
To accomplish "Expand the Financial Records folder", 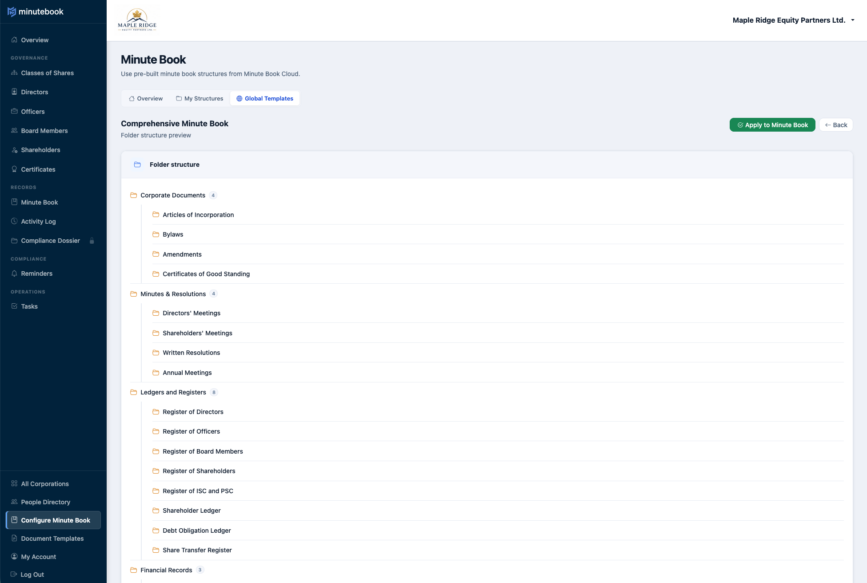I will tap(166, 570).
